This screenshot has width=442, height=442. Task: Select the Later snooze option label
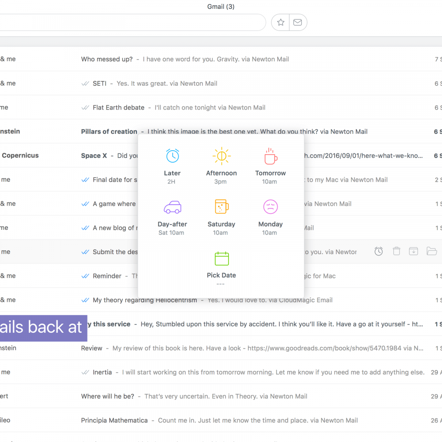click(x=172, y=173)
